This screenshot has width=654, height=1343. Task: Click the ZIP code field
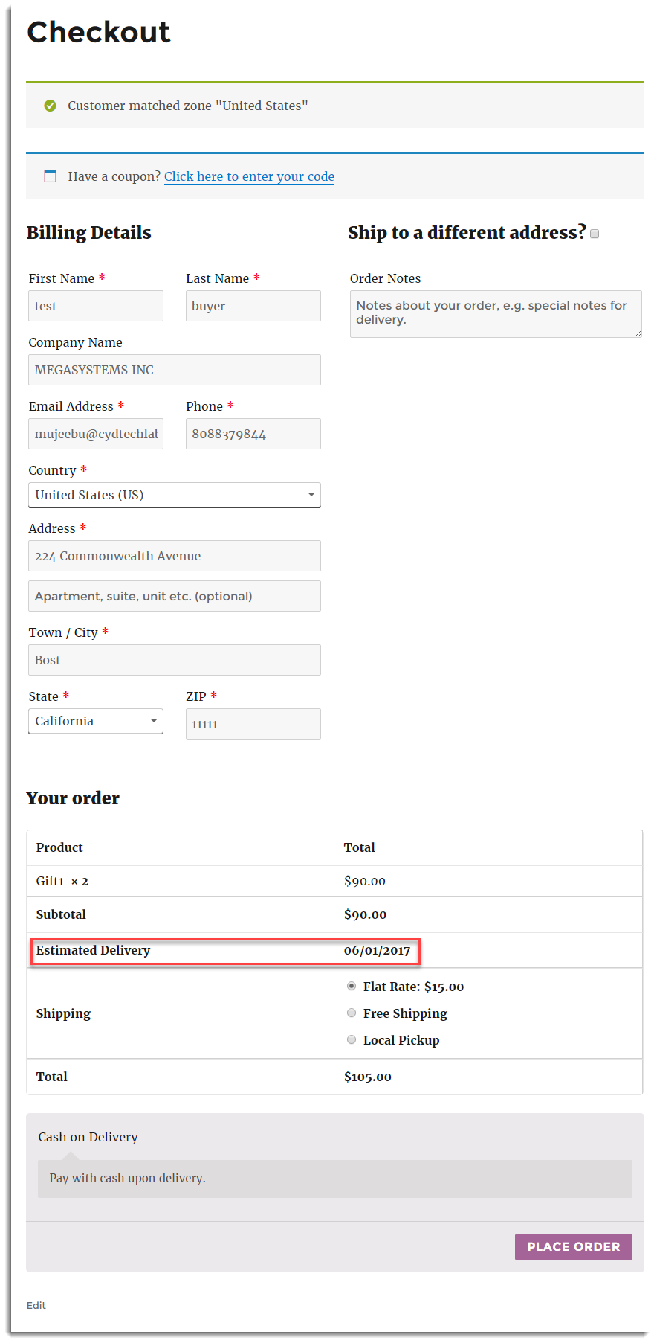coord(253,724)
